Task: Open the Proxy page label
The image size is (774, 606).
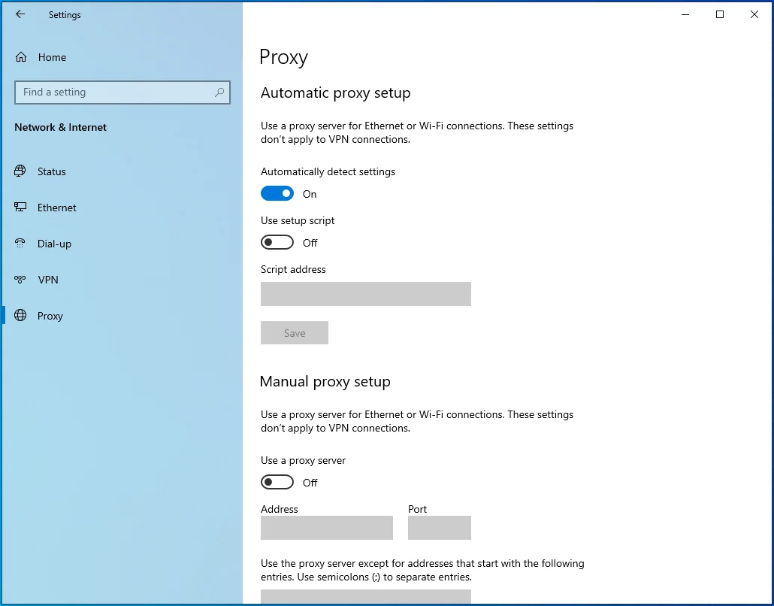Action: click(50, 316)
